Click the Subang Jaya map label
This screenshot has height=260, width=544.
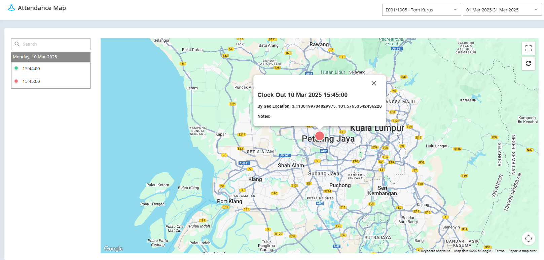point(324,173)
